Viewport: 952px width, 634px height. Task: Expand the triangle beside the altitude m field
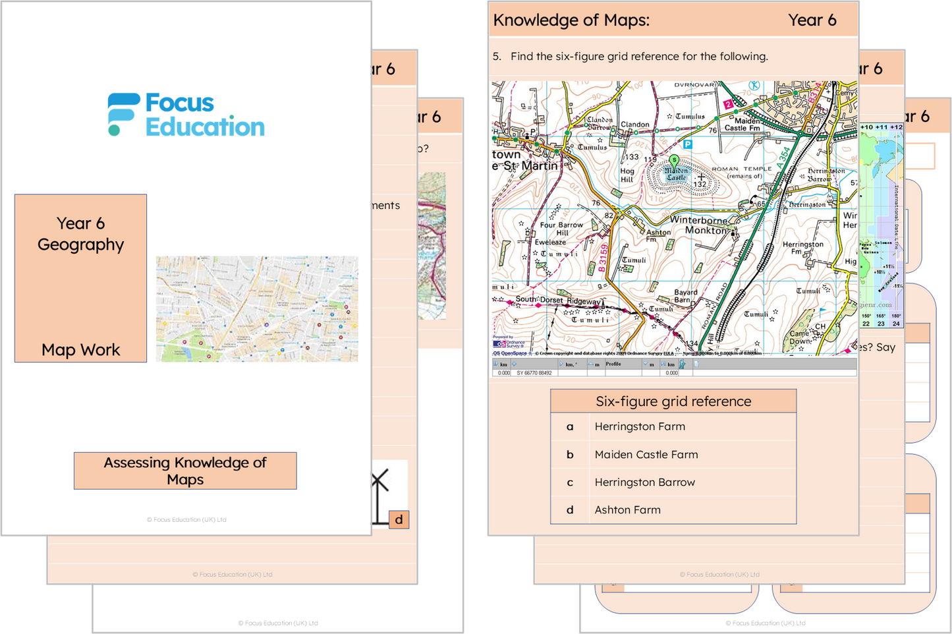pos(592,364)
